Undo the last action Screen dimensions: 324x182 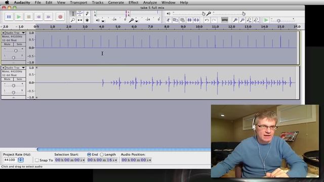(x=207, y=20)
